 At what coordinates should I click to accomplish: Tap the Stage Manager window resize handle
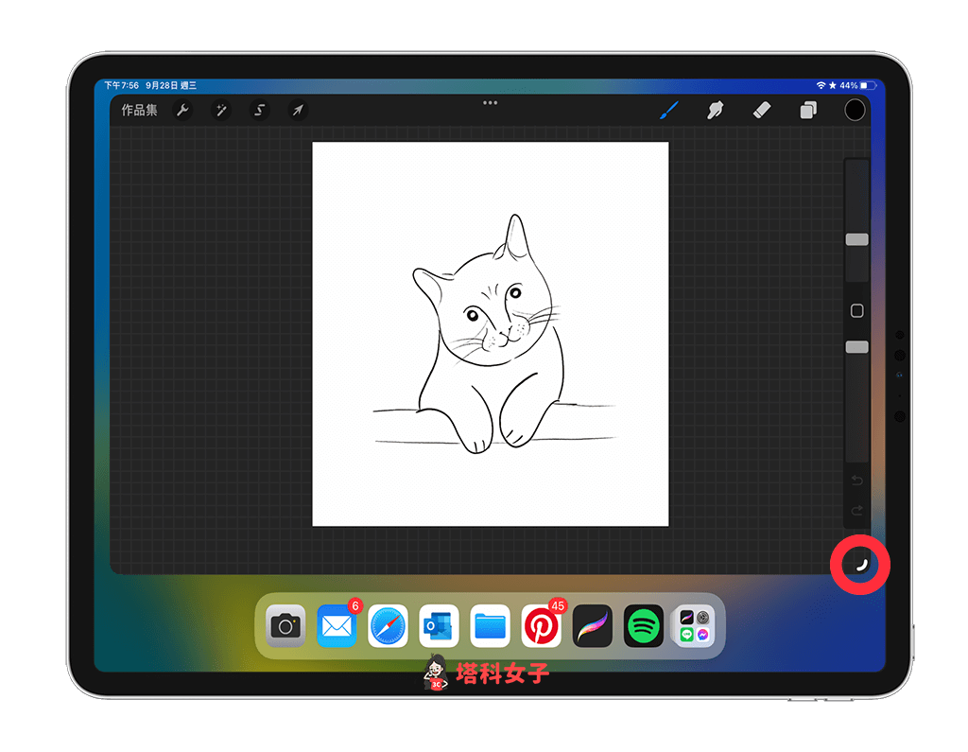(860, 566)
